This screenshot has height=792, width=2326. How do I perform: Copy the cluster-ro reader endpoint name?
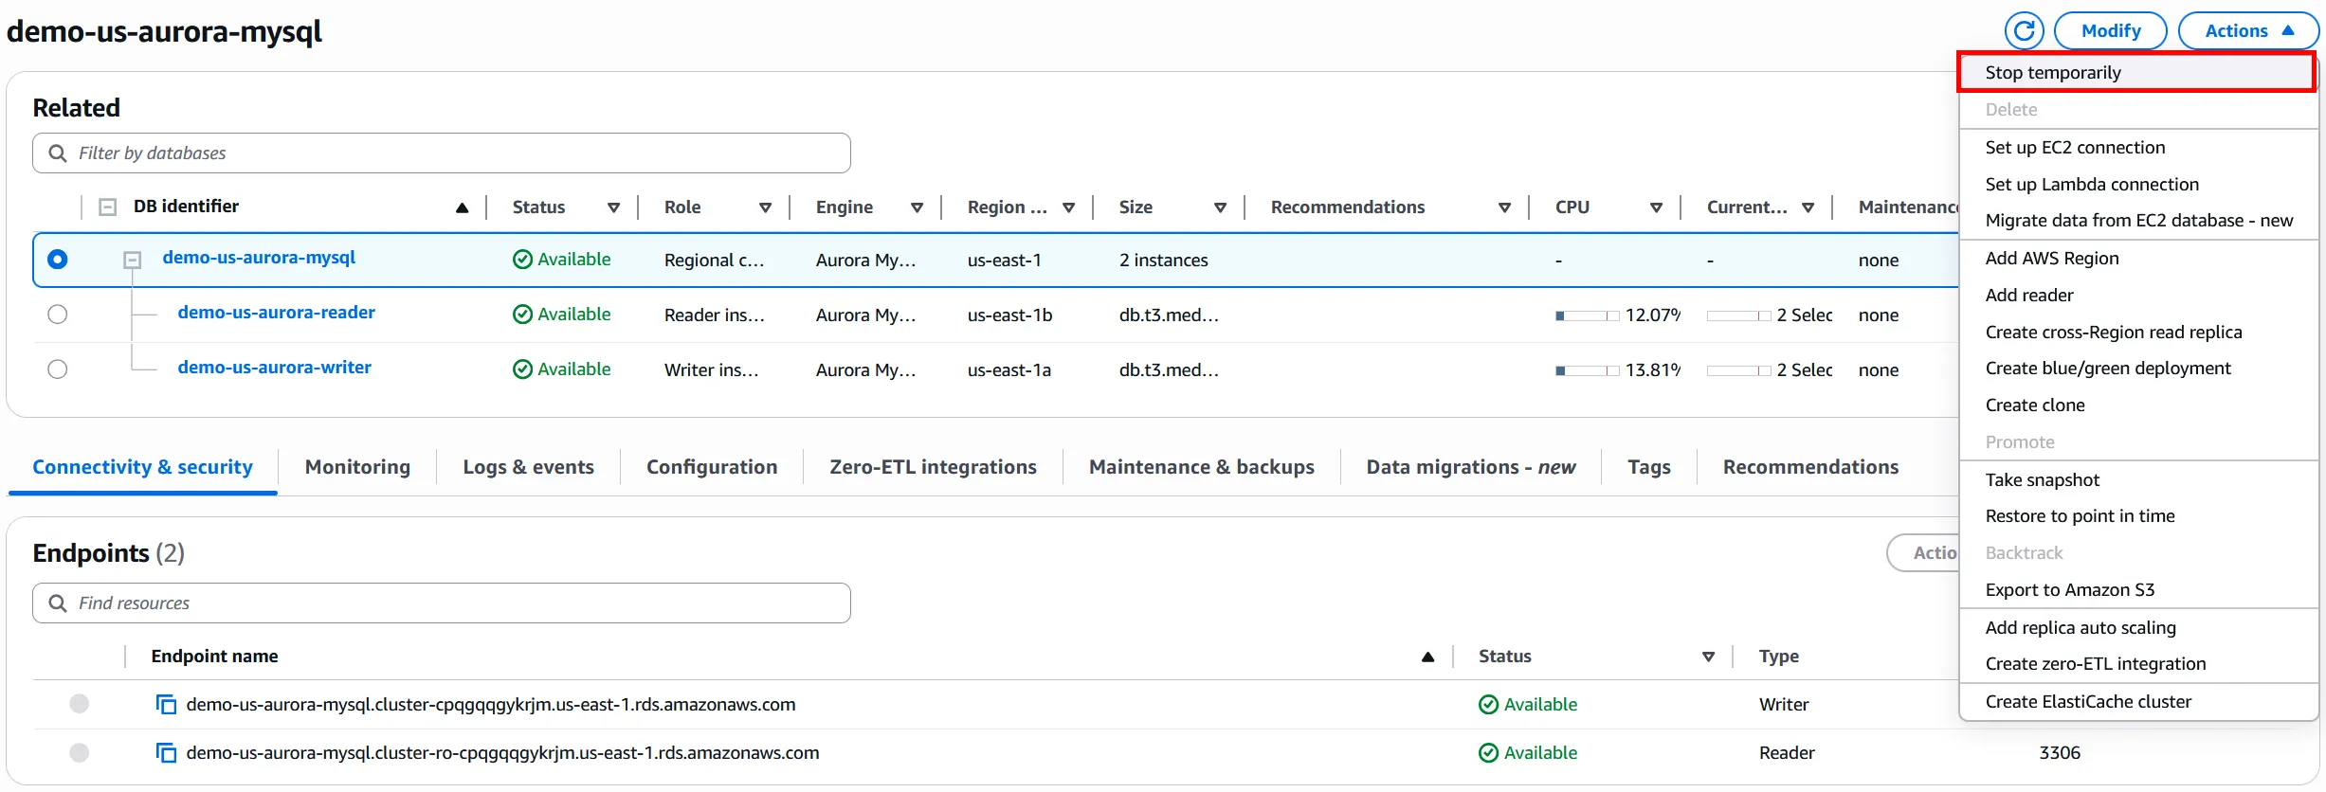click(166, 753)
